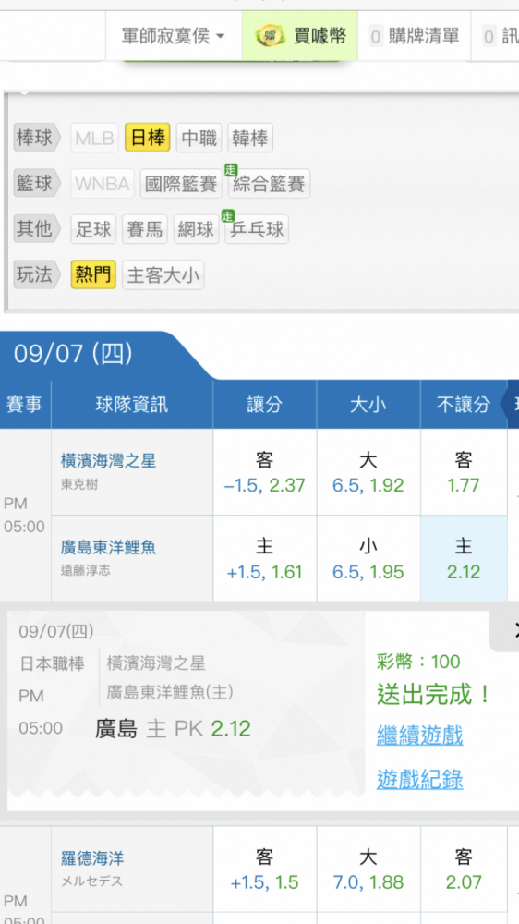Select 綜合籃賽 with live badge

pyautogui.click(x=269, y=184)
